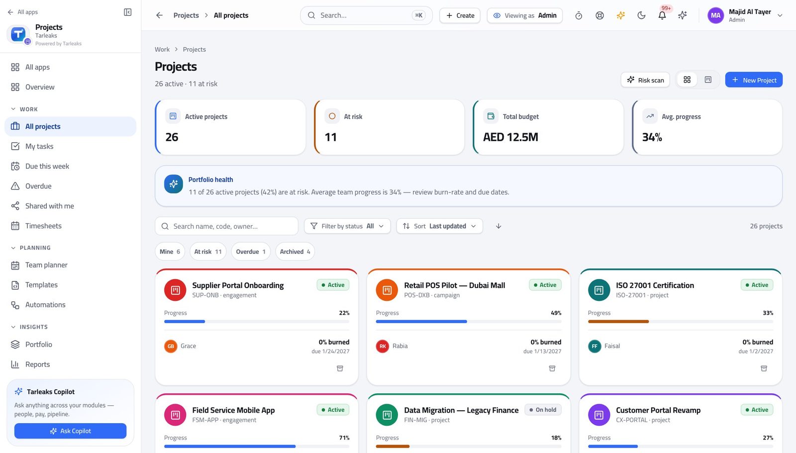The image size is (796, 453).
Task: Filter by Archived 4 chip
Action: tap(295, 252)
